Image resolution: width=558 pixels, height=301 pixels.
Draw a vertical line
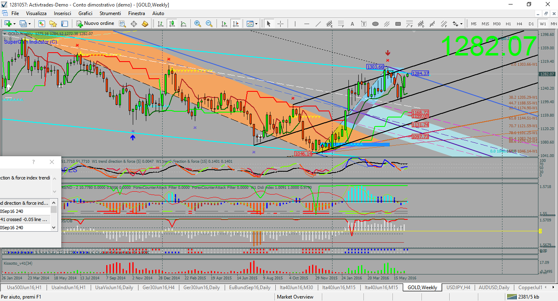(295, 24)
